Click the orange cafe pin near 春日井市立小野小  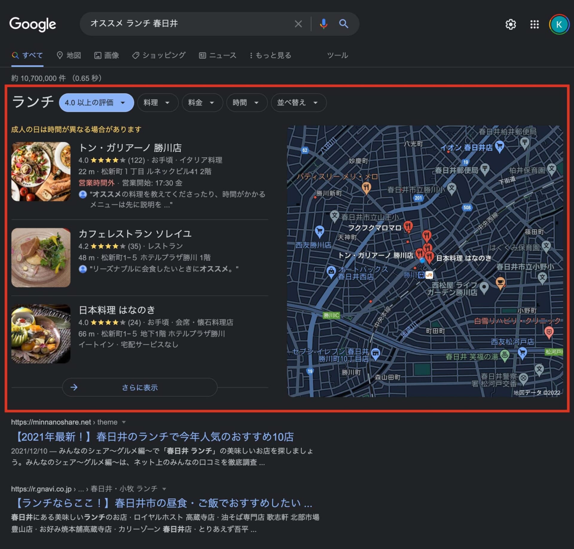tap(500, 283)
